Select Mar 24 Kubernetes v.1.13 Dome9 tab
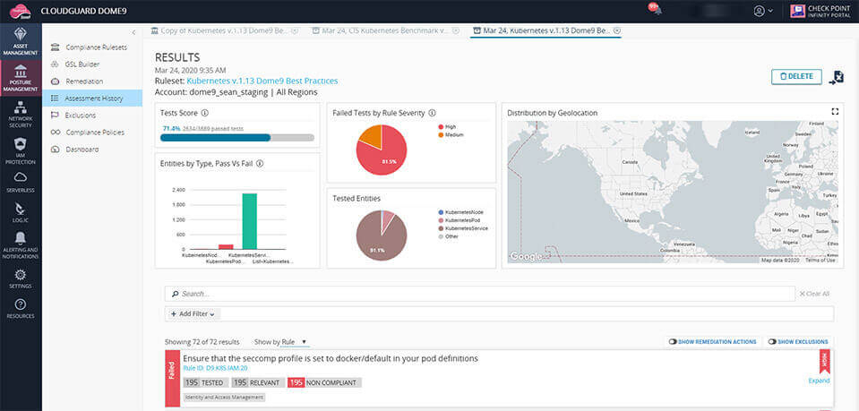This screenshot has width=859, height=411. coord(542,30)
